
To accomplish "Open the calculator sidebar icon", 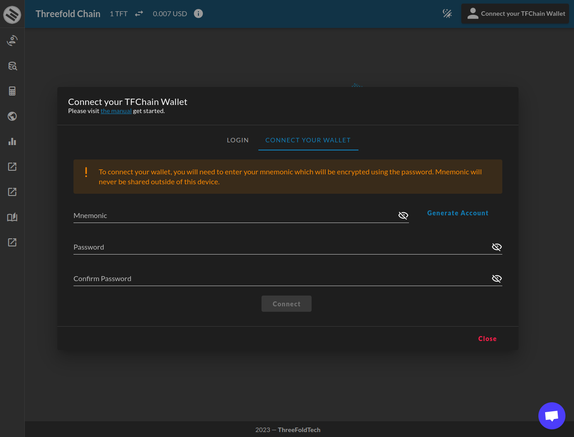I will [x=12, y=91].
